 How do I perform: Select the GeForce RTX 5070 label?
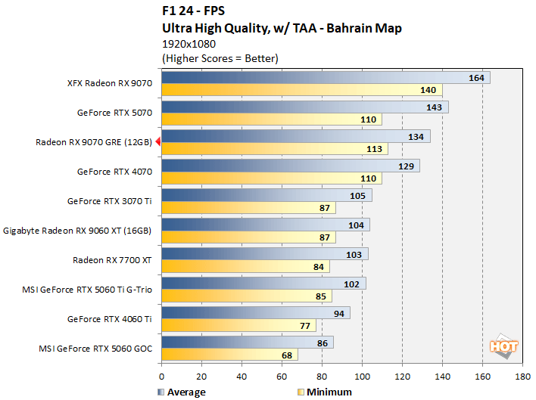click(114, 113)
